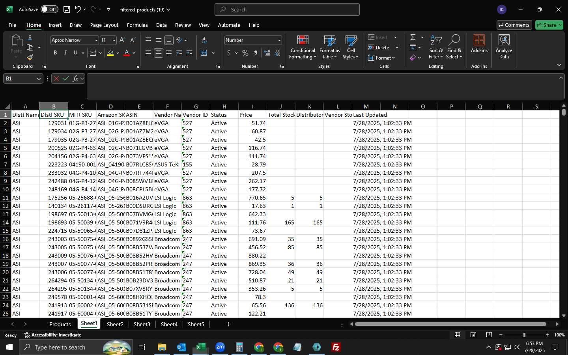Add a new sheet with plus
Screen dimensions: 568x355
(228, 324)
